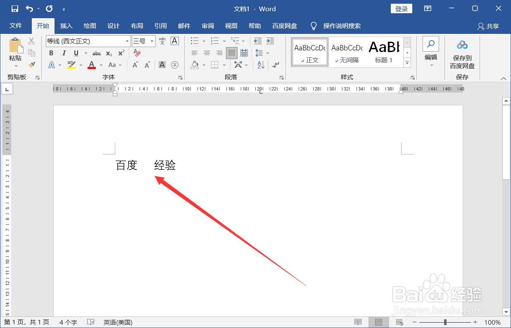Open the 文件 menu
The image size is (511, 328).
coord(16,26)
